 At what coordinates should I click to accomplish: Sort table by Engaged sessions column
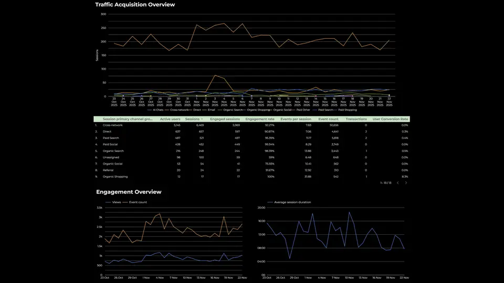[x=225, y=119]
